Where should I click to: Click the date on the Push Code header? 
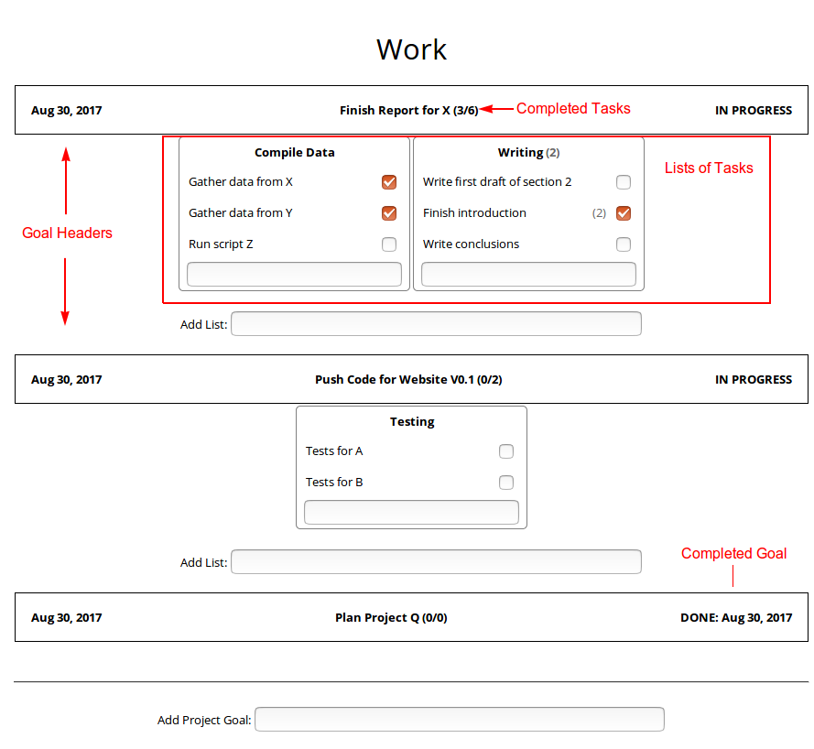tap(67, 380)
